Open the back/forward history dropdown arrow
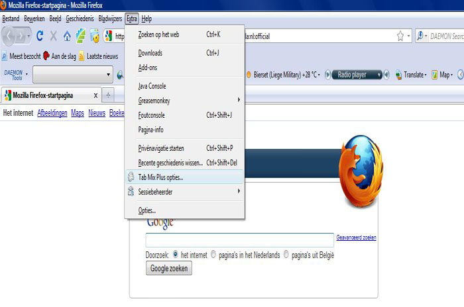This screenshot has width=464, height=307. click(29, 36)
